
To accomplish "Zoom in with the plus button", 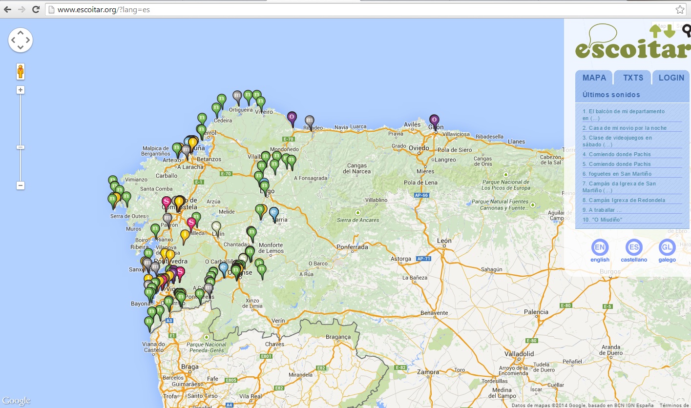I will (21, 90).
